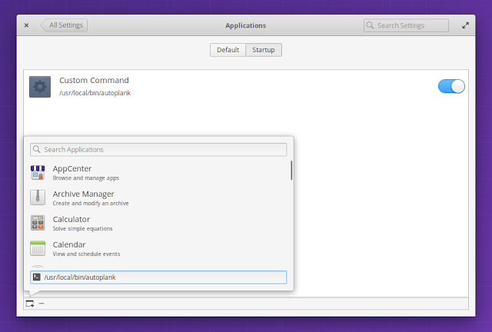Click the Search Applications text box

pos(161,149)
